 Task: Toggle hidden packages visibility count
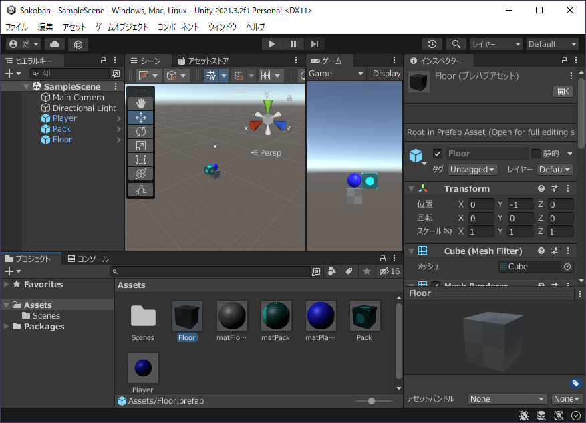[x=390, y=271]
